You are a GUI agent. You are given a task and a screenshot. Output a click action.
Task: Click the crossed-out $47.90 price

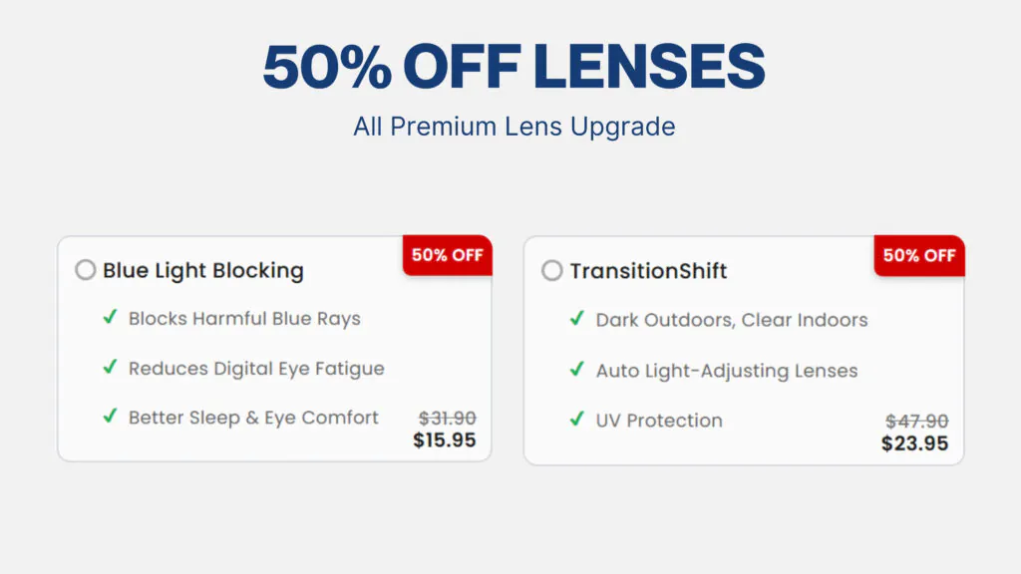(x=917, y=422)
